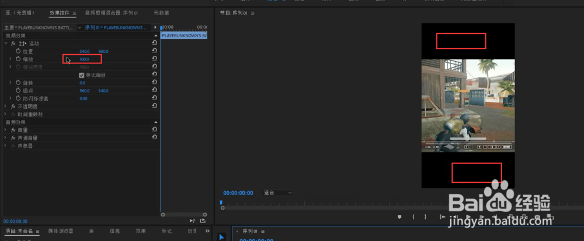Click the Program monitor timecode 00:00:00:00
Image resolution: width=584 pixels, height=241 pixels.
tap(238, 193)
